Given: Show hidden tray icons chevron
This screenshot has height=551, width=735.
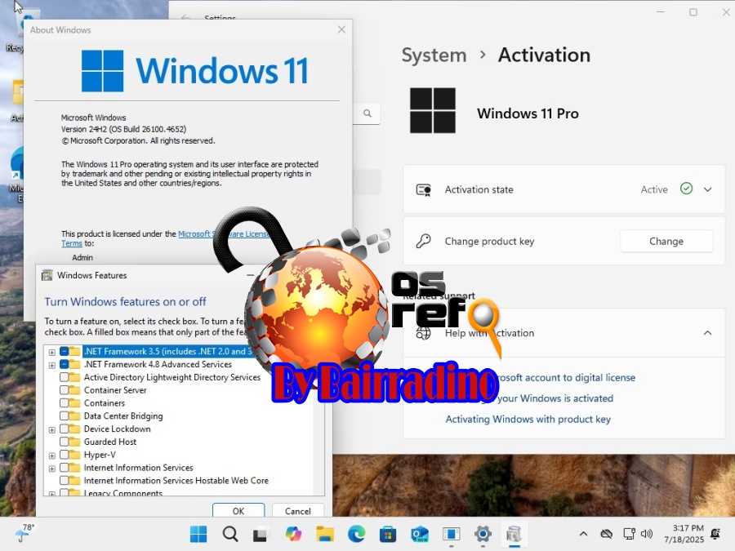Looking at the screenshot, I should 583,534.
